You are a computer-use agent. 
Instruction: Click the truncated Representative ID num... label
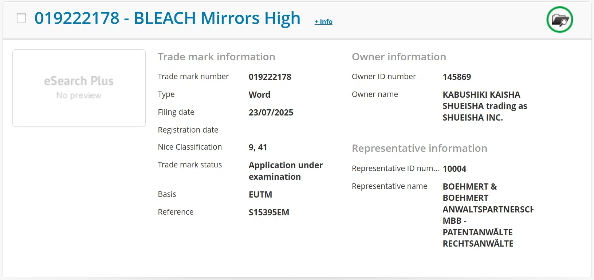click(395, 169)
